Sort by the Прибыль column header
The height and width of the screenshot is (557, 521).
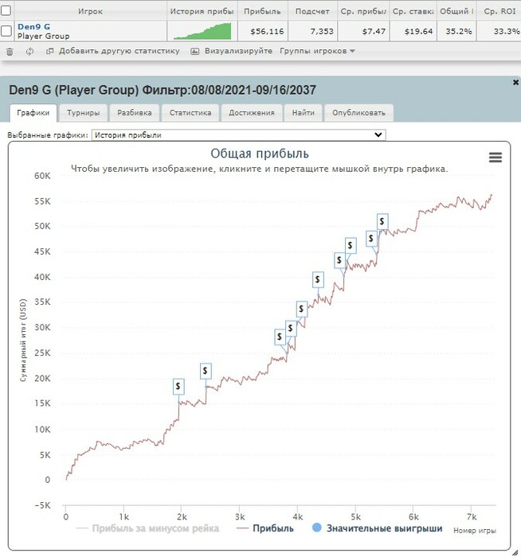coord(262,11)
